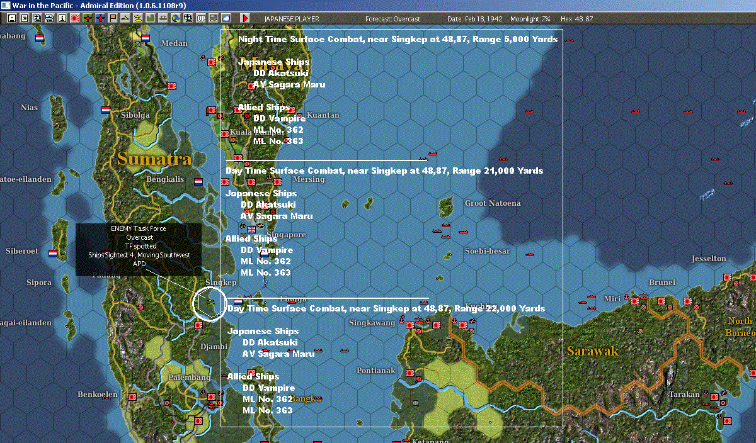Select the enemy task force near Singkep
The height and width of the screenshot is (443, 756).
pyautogui.click(x=210, y=303)
